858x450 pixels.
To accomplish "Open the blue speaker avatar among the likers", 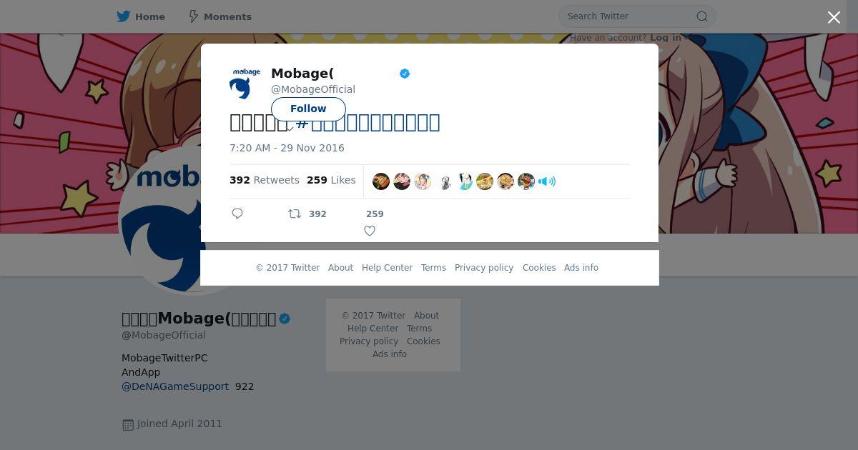I will click(x=547, y=181).
